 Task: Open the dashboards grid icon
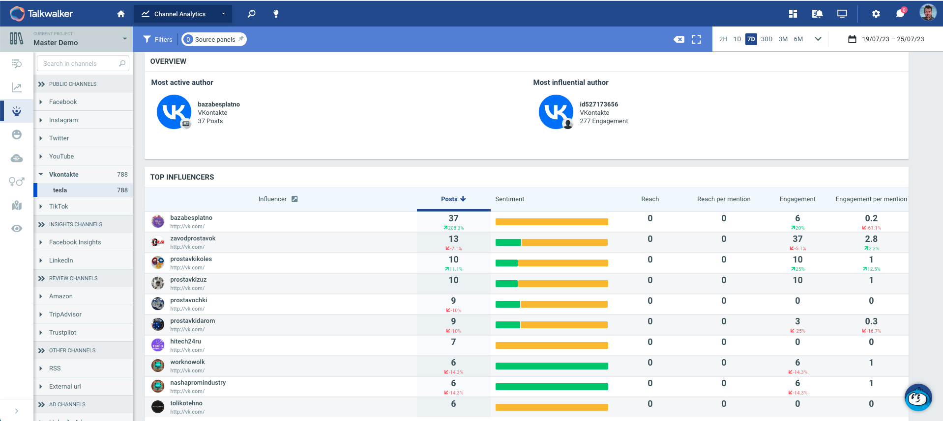click(793, 14)
